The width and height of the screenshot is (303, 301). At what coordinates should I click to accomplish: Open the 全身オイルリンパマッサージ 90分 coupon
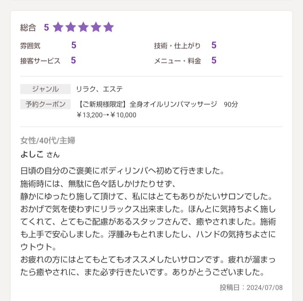tap(158, 104)
